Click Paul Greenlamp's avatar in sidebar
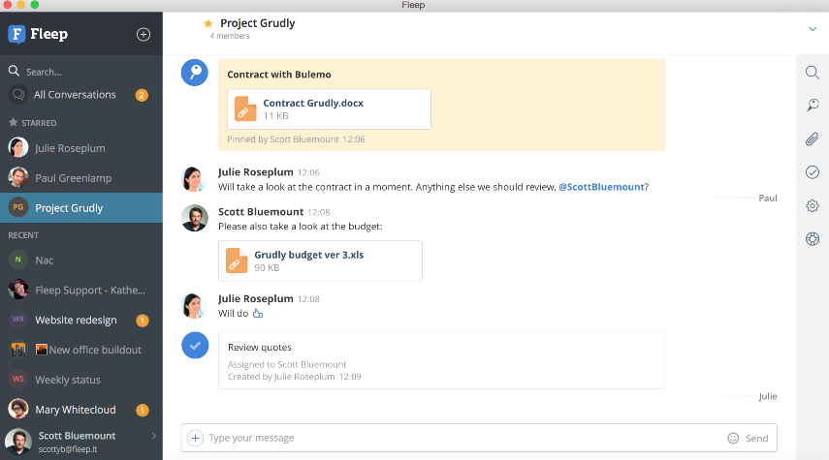This screenshot has height=460, width=829. click(18, 177)
